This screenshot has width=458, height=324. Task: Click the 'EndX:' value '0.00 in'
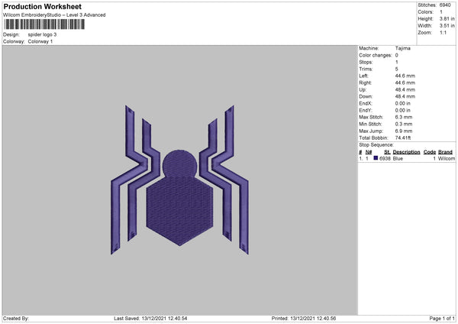click(x=403, y=103)
